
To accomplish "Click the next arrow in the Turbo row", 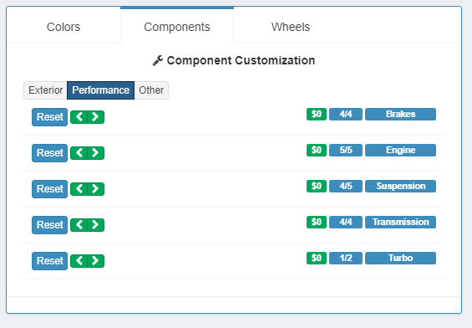I will click(x=96, y=261).
